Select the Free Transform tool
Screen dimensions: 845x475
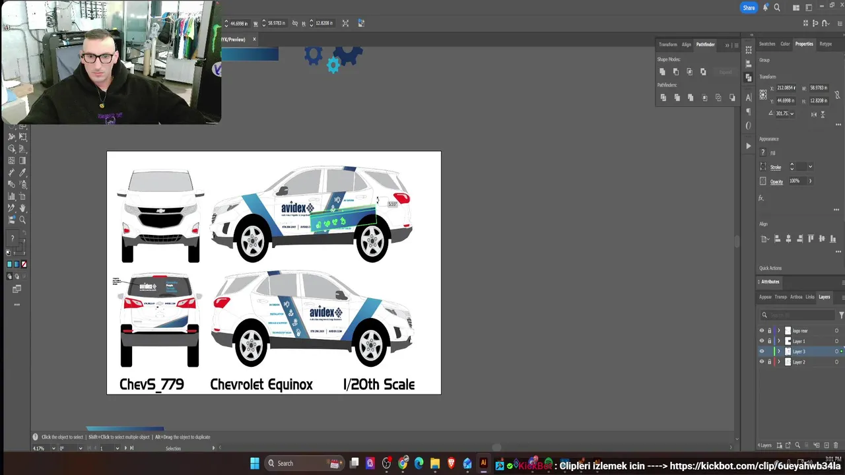point(22,137)
